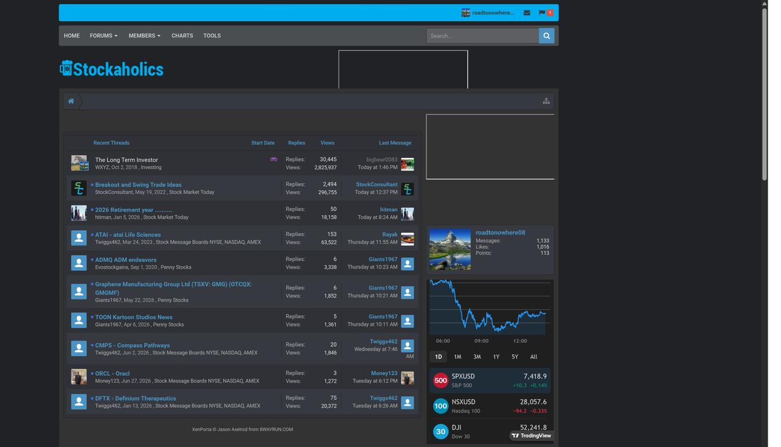The width and height of the screenshot is (781, 447).
Task: Open ATAI - atai Life Sciences thread
Action: coord(128,235)
